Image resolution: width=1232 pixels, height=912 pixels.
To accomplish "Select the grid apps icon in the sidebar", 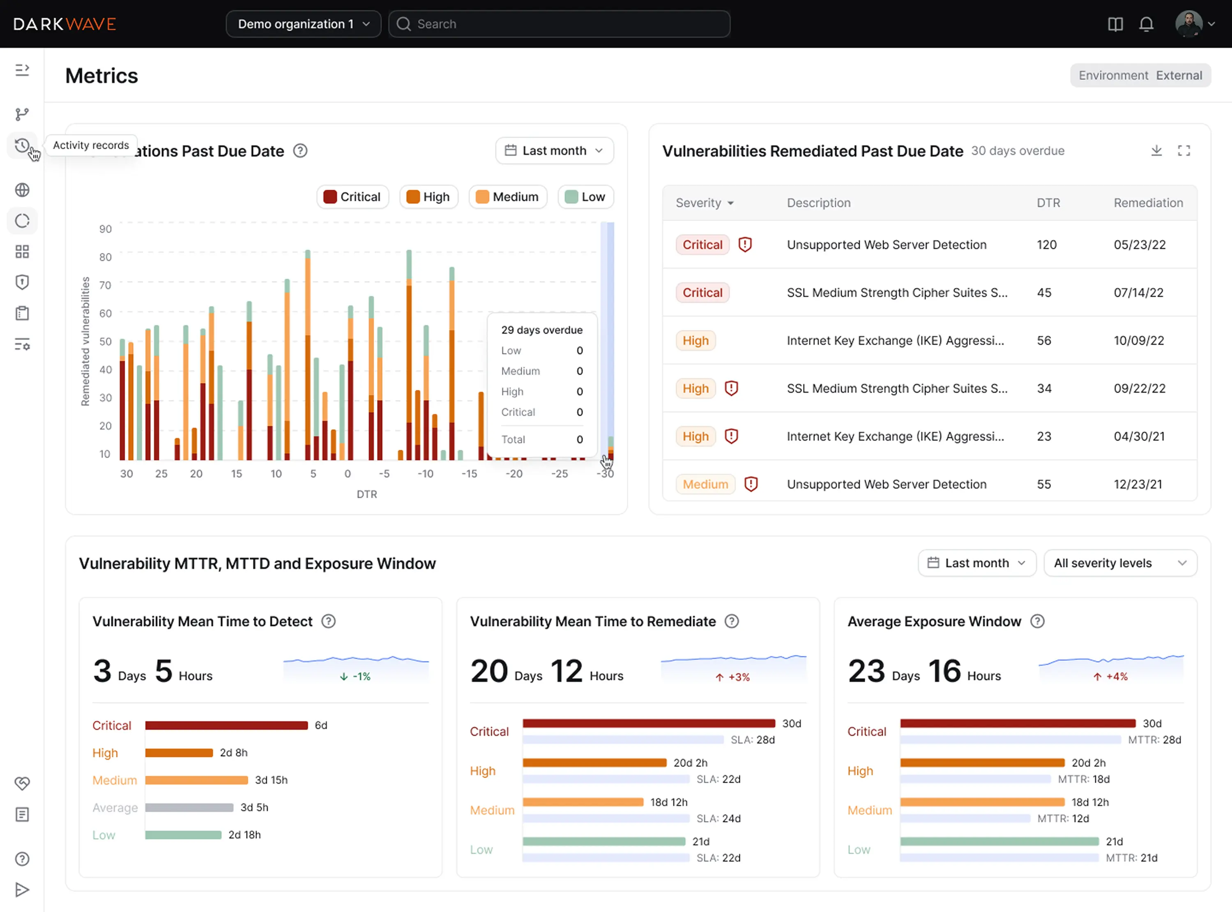I will pyautogui.click(x=22, y=251).
